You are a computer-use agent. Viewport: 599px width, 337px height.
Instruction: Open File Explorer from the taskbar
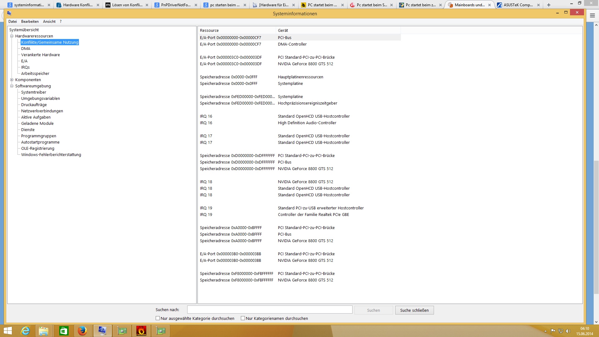click(x=44, y=331)
